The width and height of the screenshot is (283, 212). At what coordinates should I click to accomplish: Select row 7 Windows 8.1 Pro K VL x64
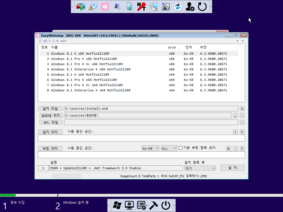click(139, 85)
